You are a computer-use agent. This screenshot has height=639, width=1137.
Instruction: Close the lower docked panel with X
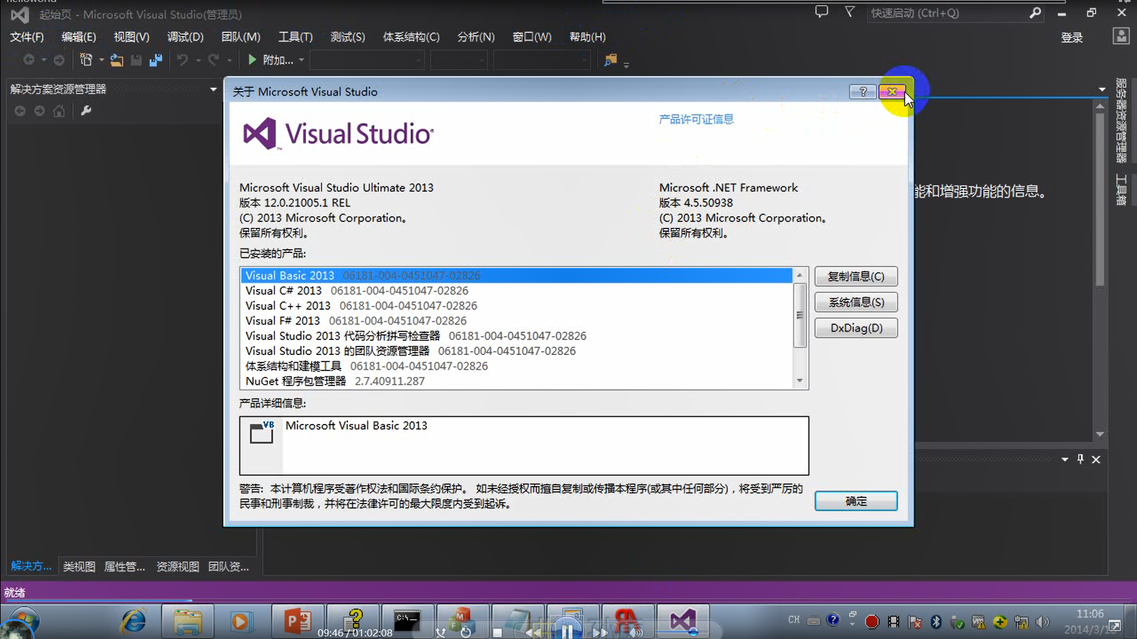coord(1096,460)
